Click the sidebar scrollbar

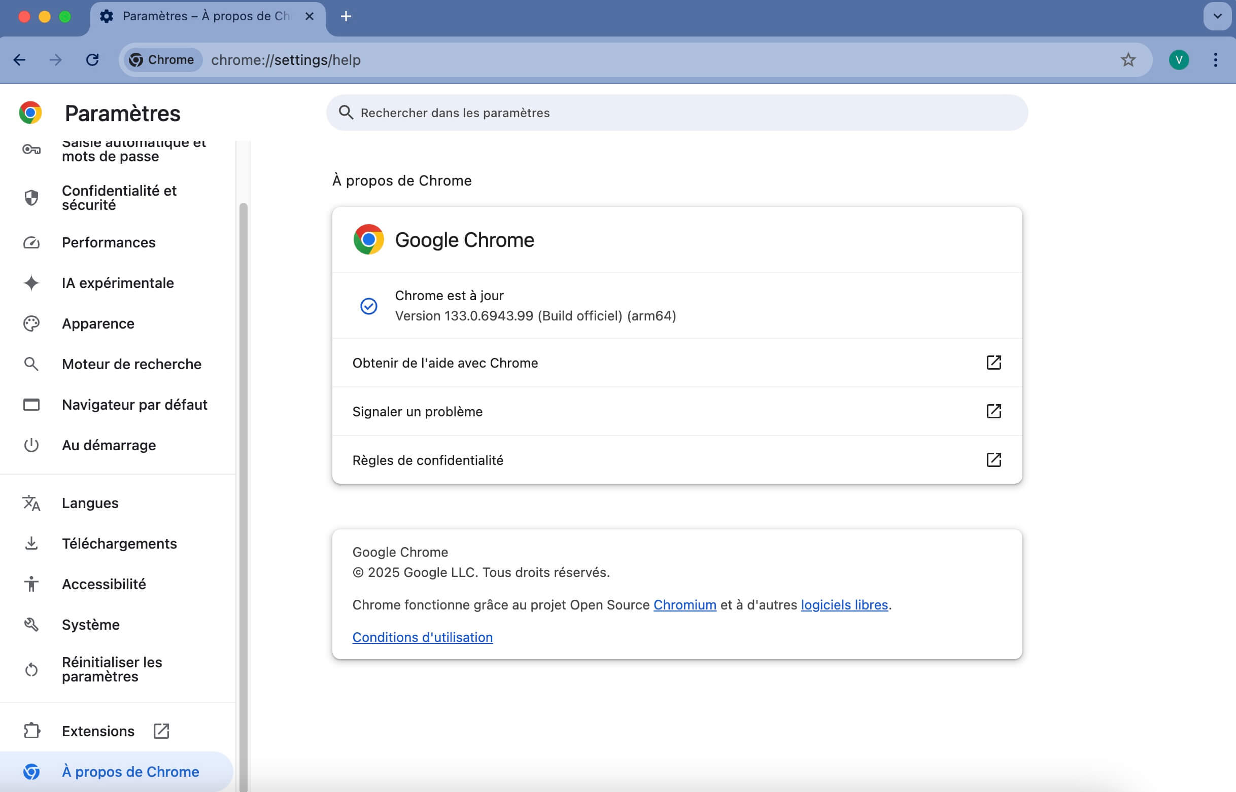point(244,496)
